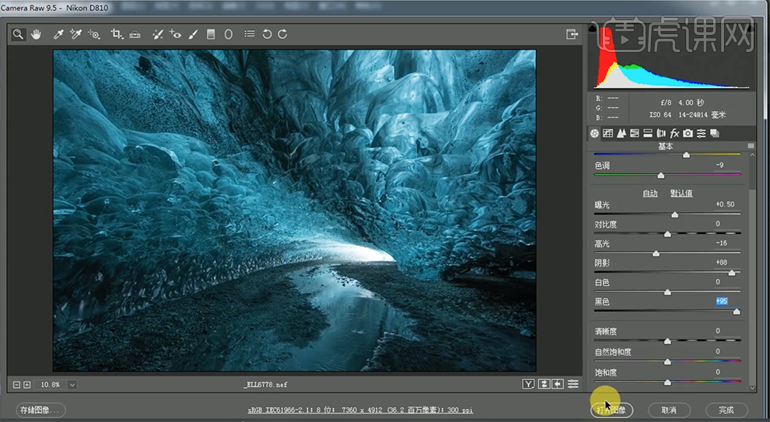This screenshot has height=422, width=770.
Task: Open the preview preferences menu
Action: pos(573,384)
